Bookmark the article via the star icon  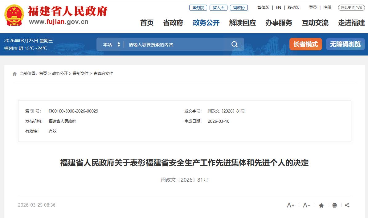coord(321,205)
